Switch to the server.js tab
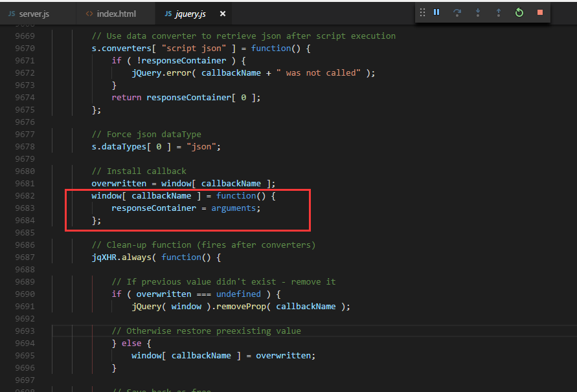Screen dimensions: 577x392 [29, 14]
